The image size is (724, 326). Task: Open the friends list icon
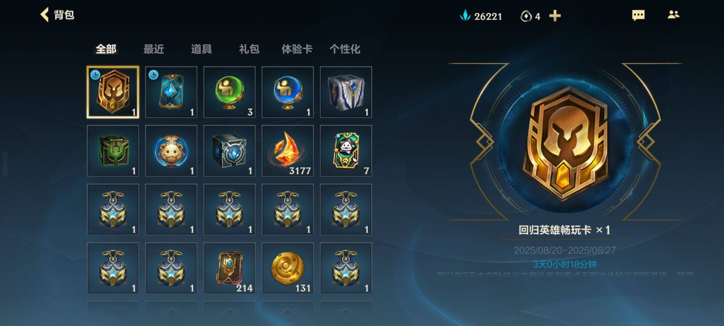tap(673, 15)
